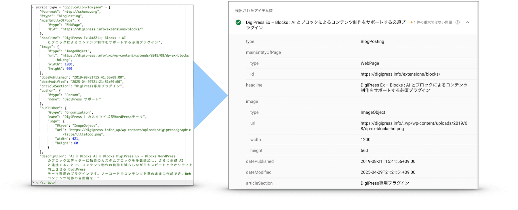
Task: Select the headline value text in results
Action: click(414, 87)
